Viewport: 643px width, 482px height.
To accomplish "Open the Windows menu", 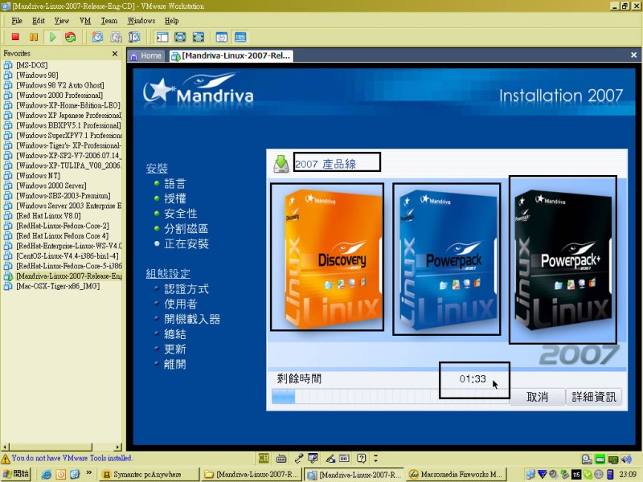I will pyautogui.click(x=141, y=21).
